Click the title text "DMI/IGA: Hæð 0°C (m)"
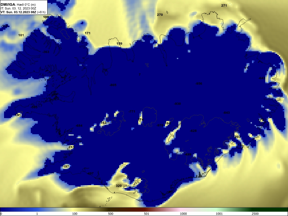 click(x=18, y=5)
